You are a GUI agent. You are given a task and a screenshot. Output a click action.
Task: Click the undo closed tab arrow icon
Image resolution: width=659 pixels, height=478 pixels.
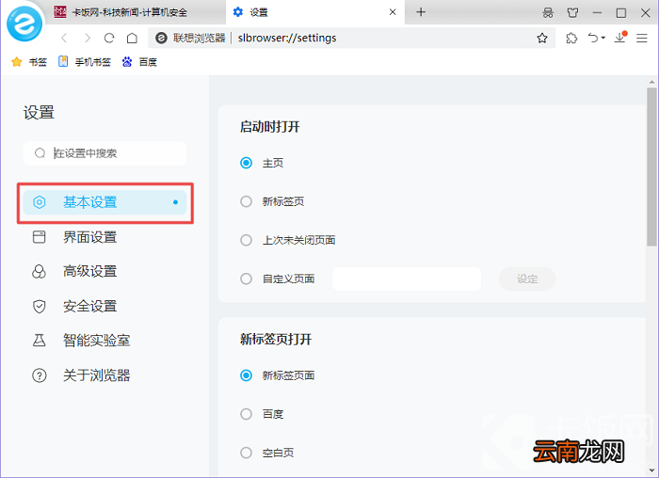click(593, 39)
